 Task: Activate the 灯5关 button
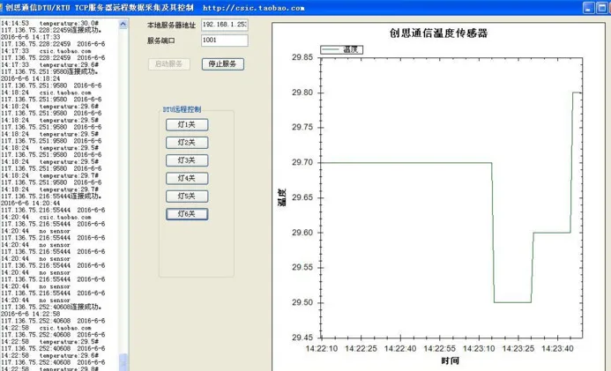pos(187,197)
